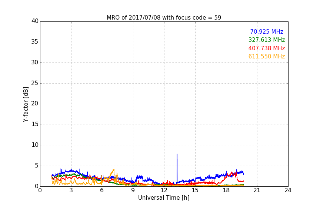This screenshot has height=213, width=320.
Task: Click the x-axis tick value 21
Action: (x=257, y=190)
